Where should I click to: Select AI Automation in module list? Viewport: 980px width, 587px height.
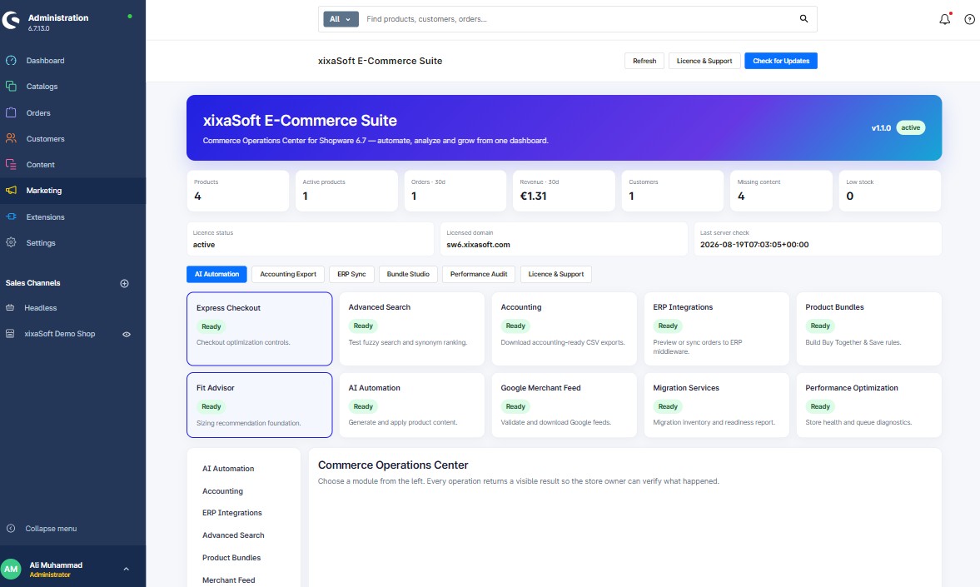[x=228, y=468]
